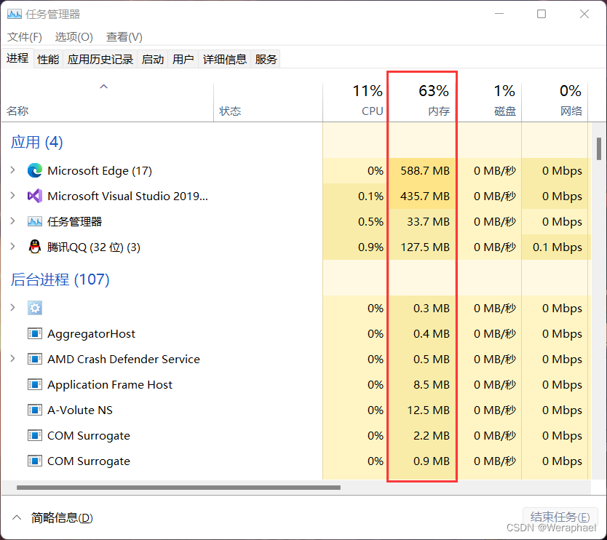Expand AMD Crash Defender Service
The height and width of the screenshot is (540, 607).
pos(13,359)
